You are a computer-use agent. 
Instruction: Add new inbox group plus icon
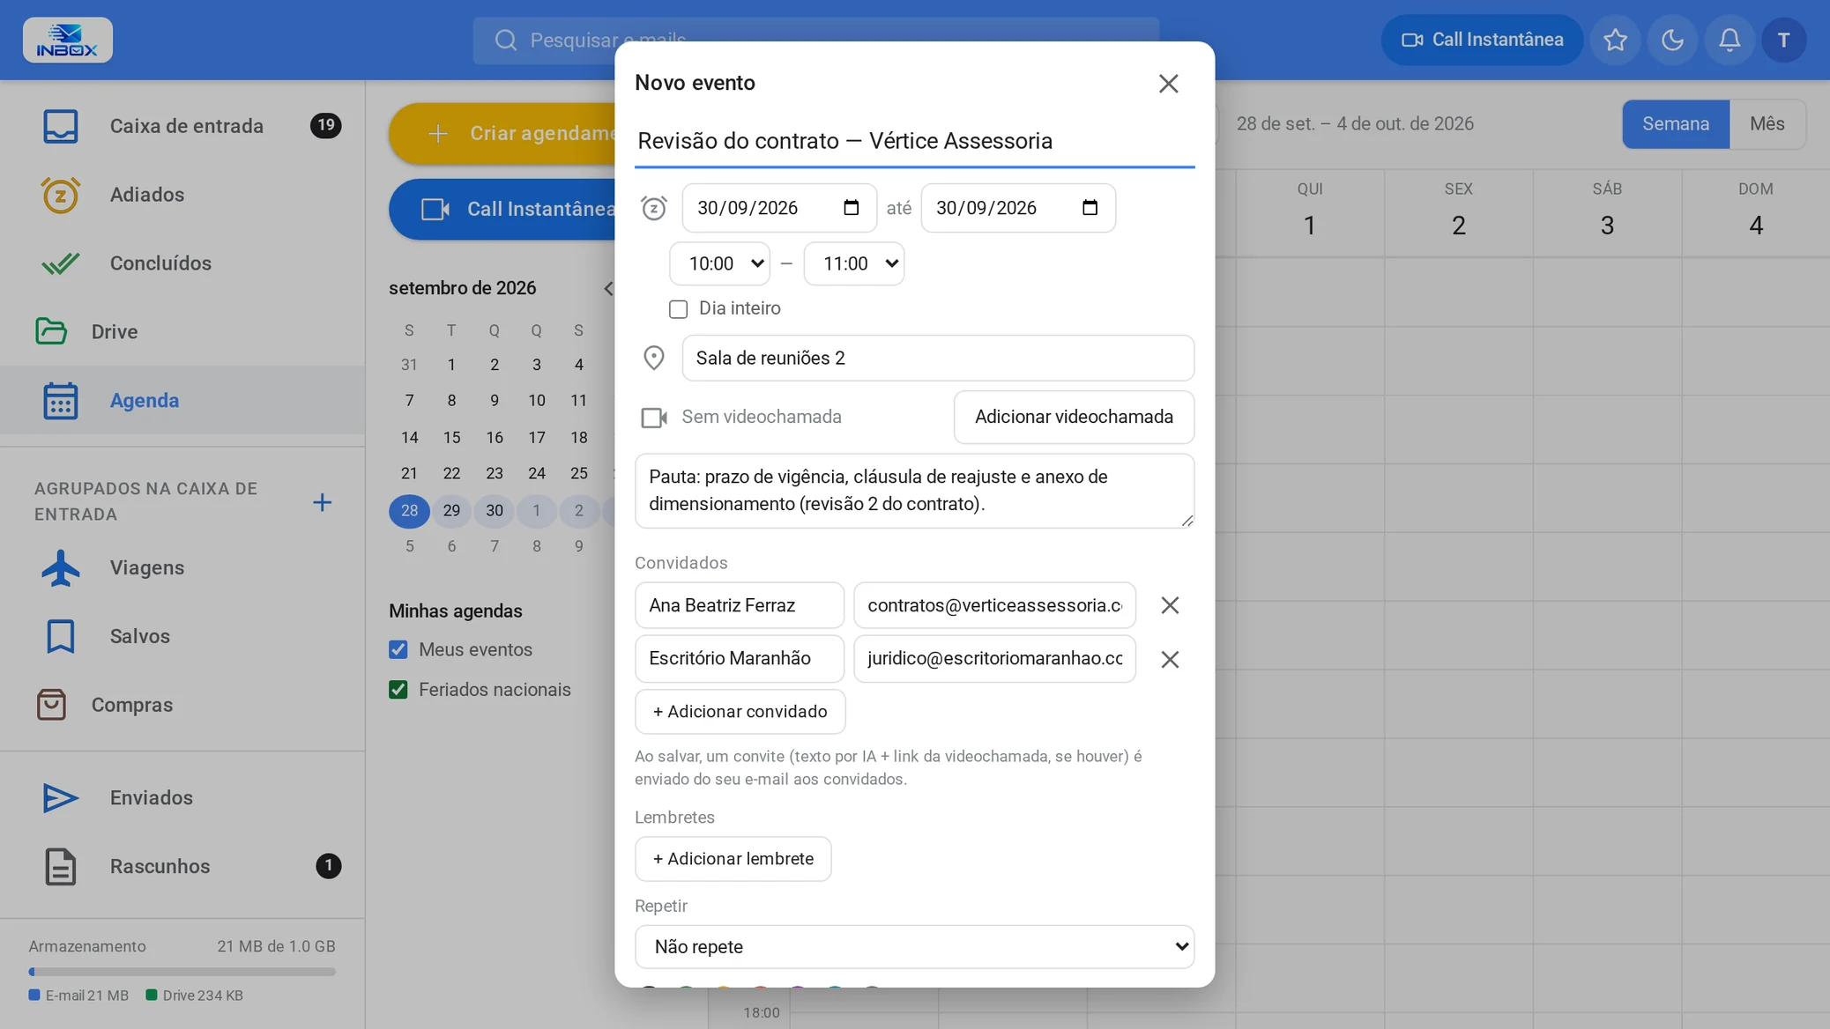pos(323,502)
